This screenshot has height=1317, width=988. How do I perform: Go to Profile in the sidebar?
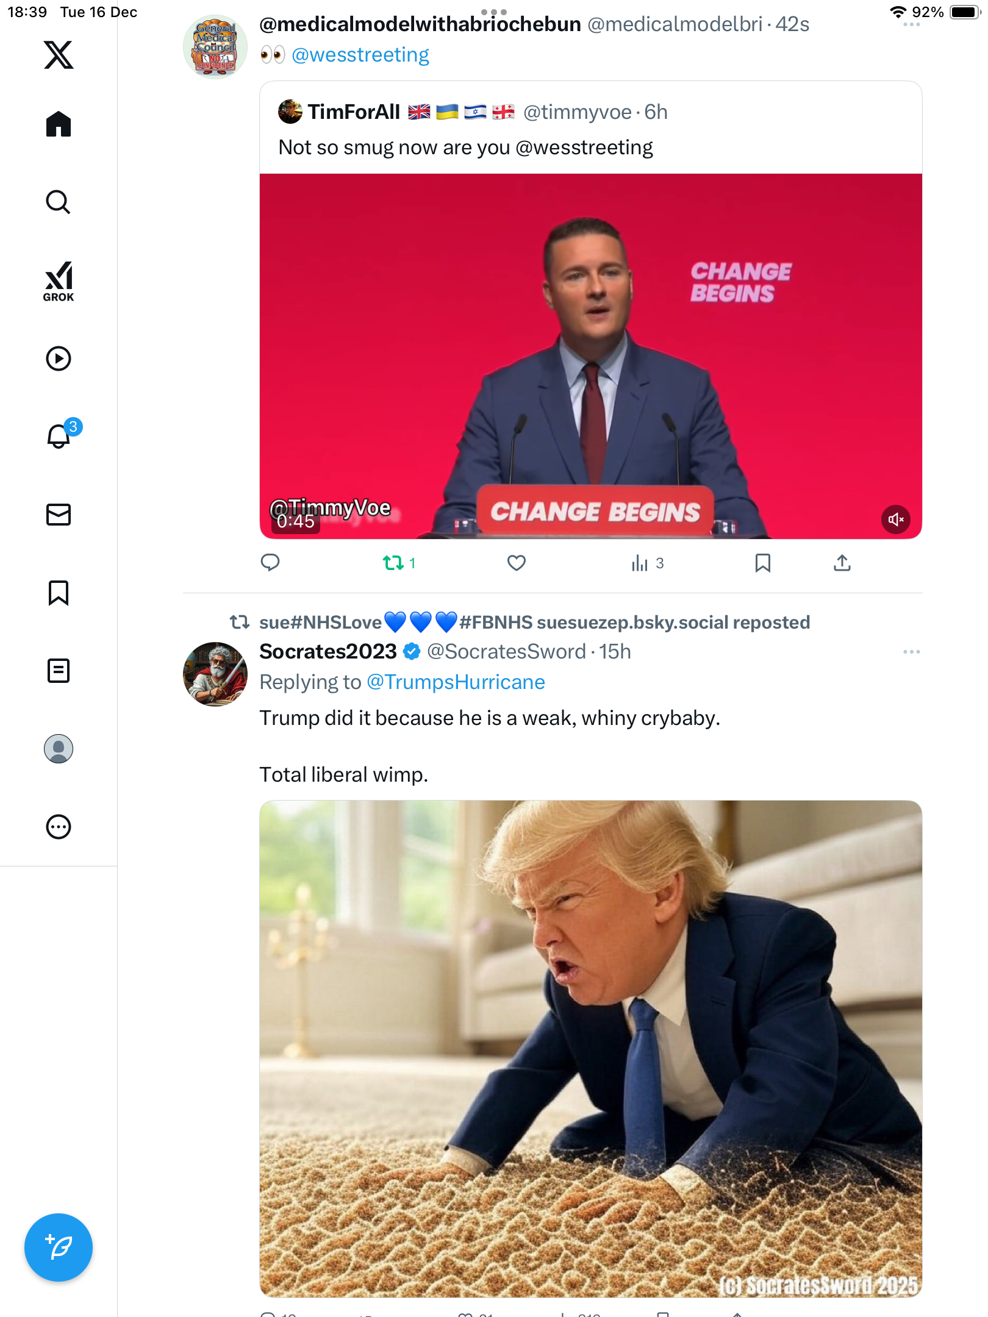59,749
